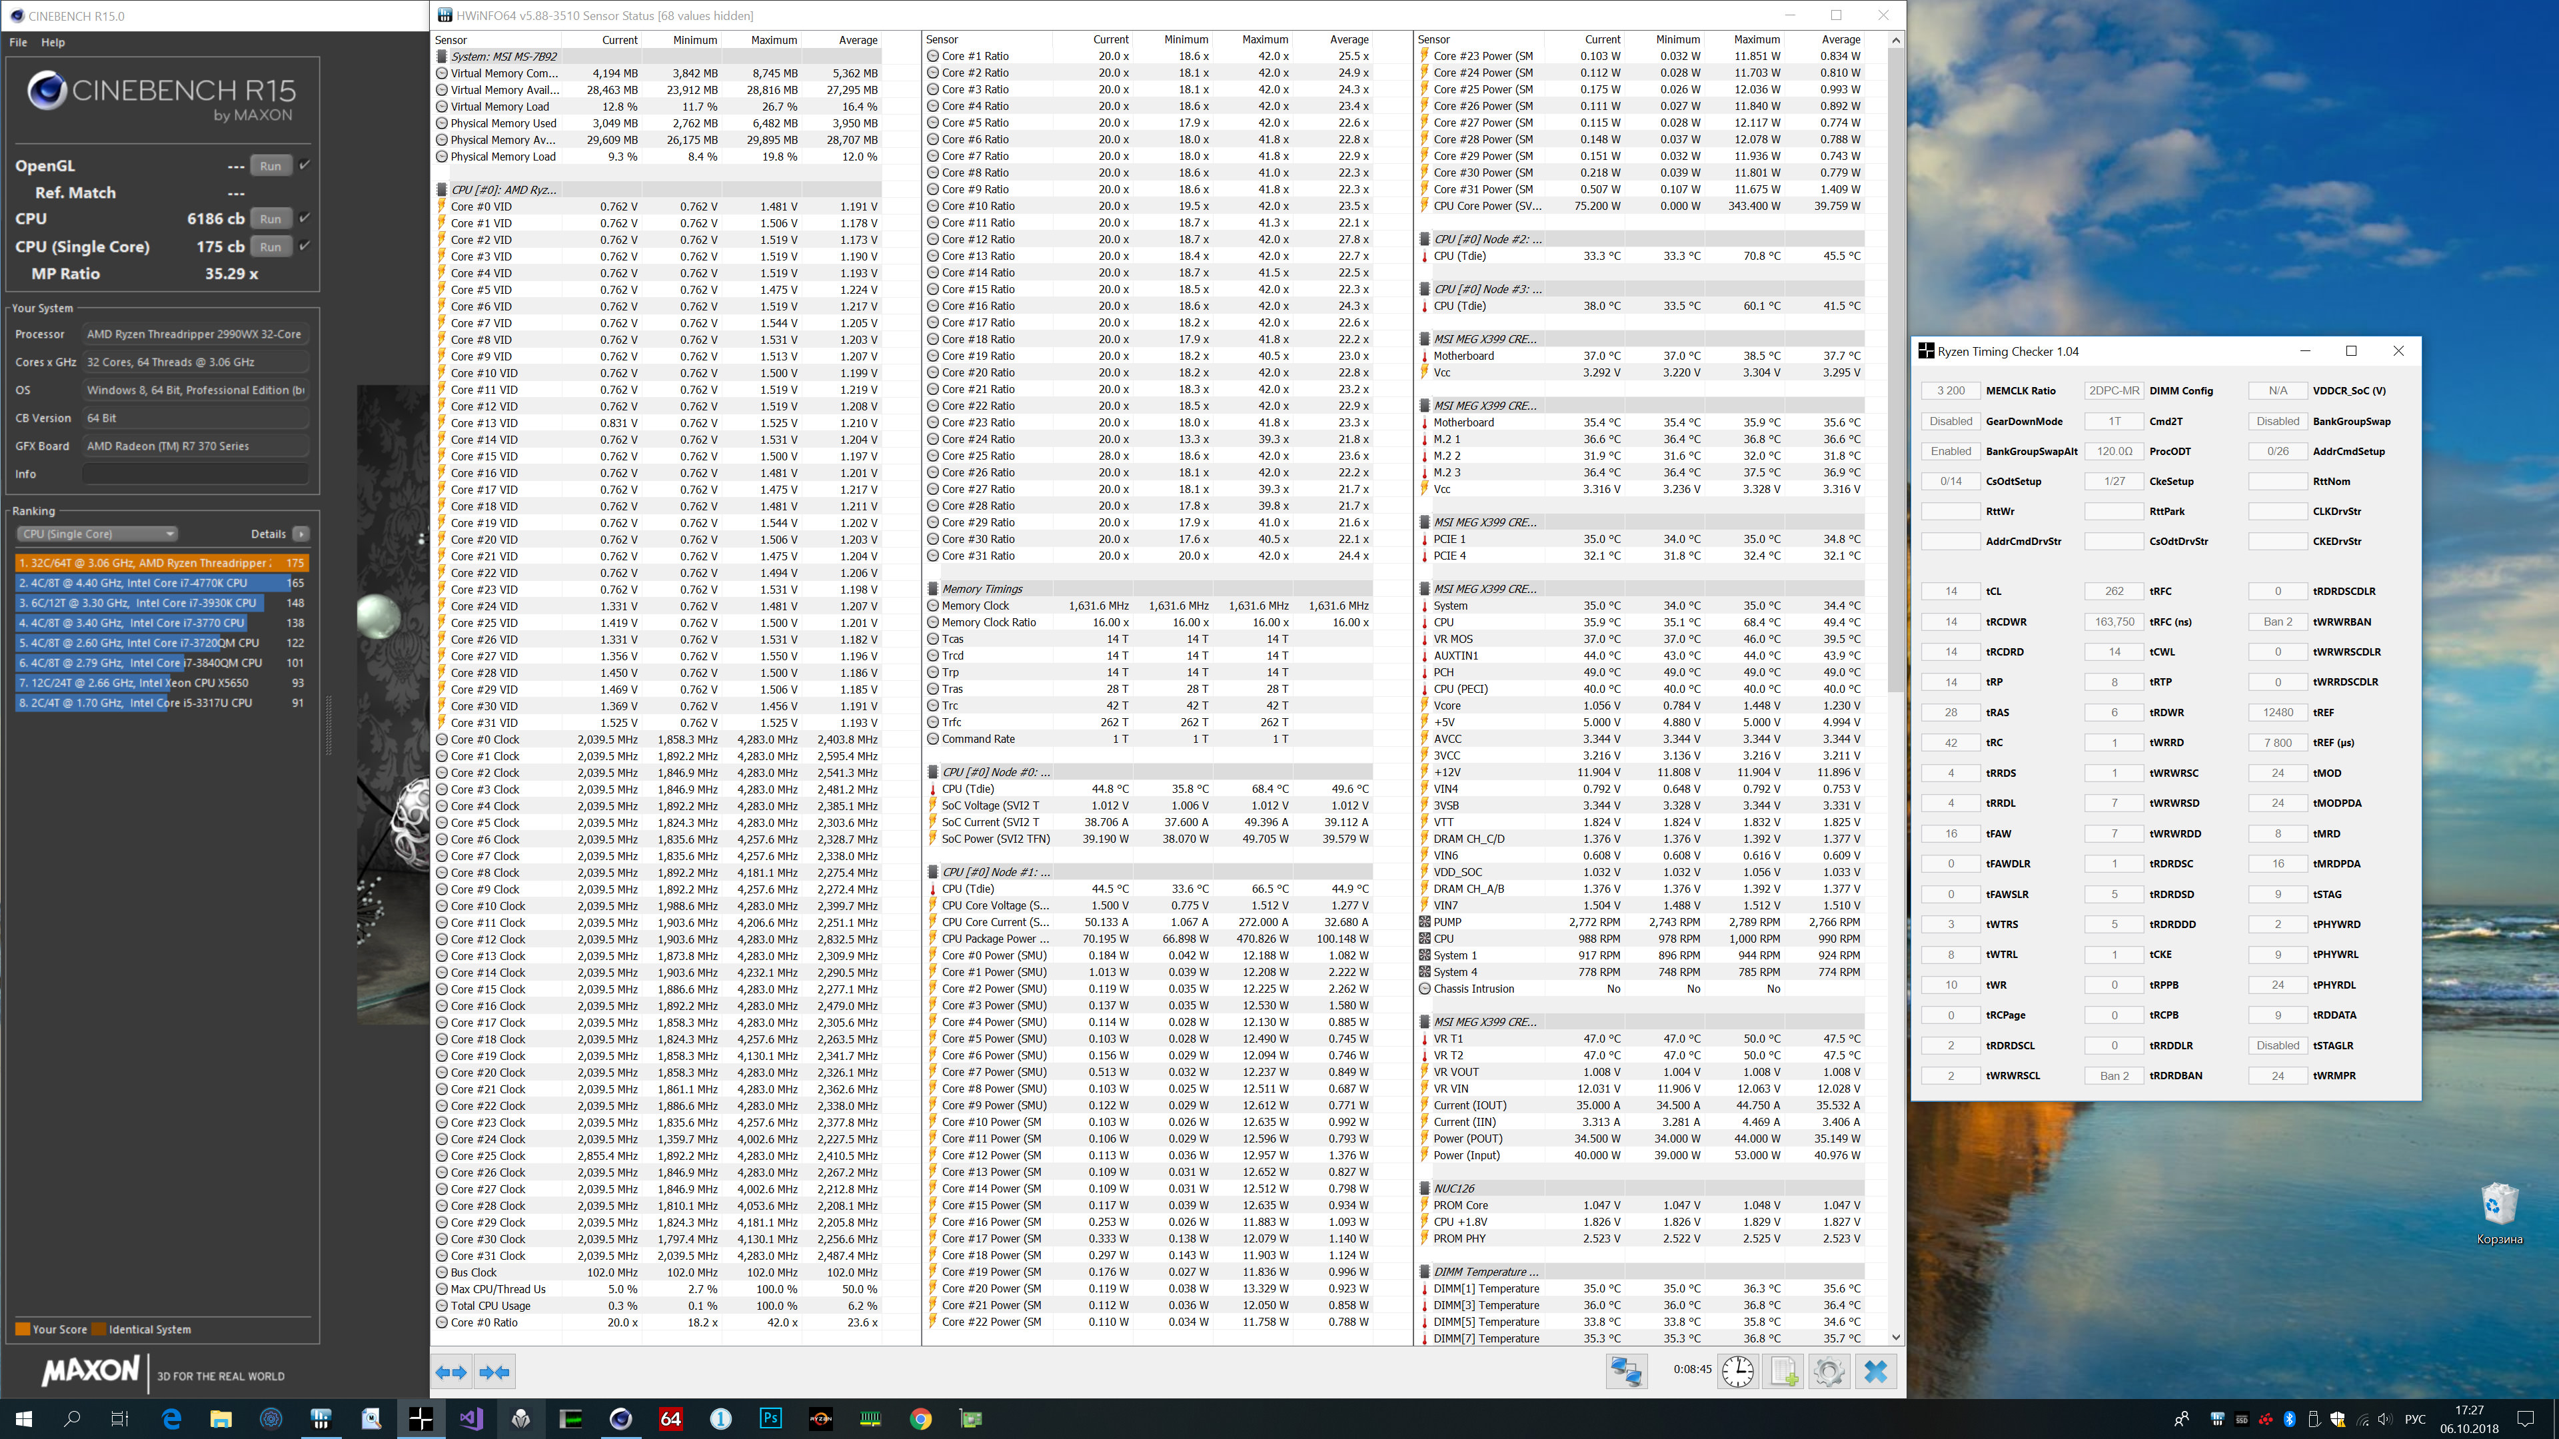Viewport: 2559px width, 1439px height.
Task: Open File Explorer from taskbar
Action: [221, 1419]
